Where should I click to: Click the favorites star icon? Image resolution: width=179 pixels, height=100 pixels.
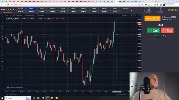pyautogui.click(x=132, y=10)
